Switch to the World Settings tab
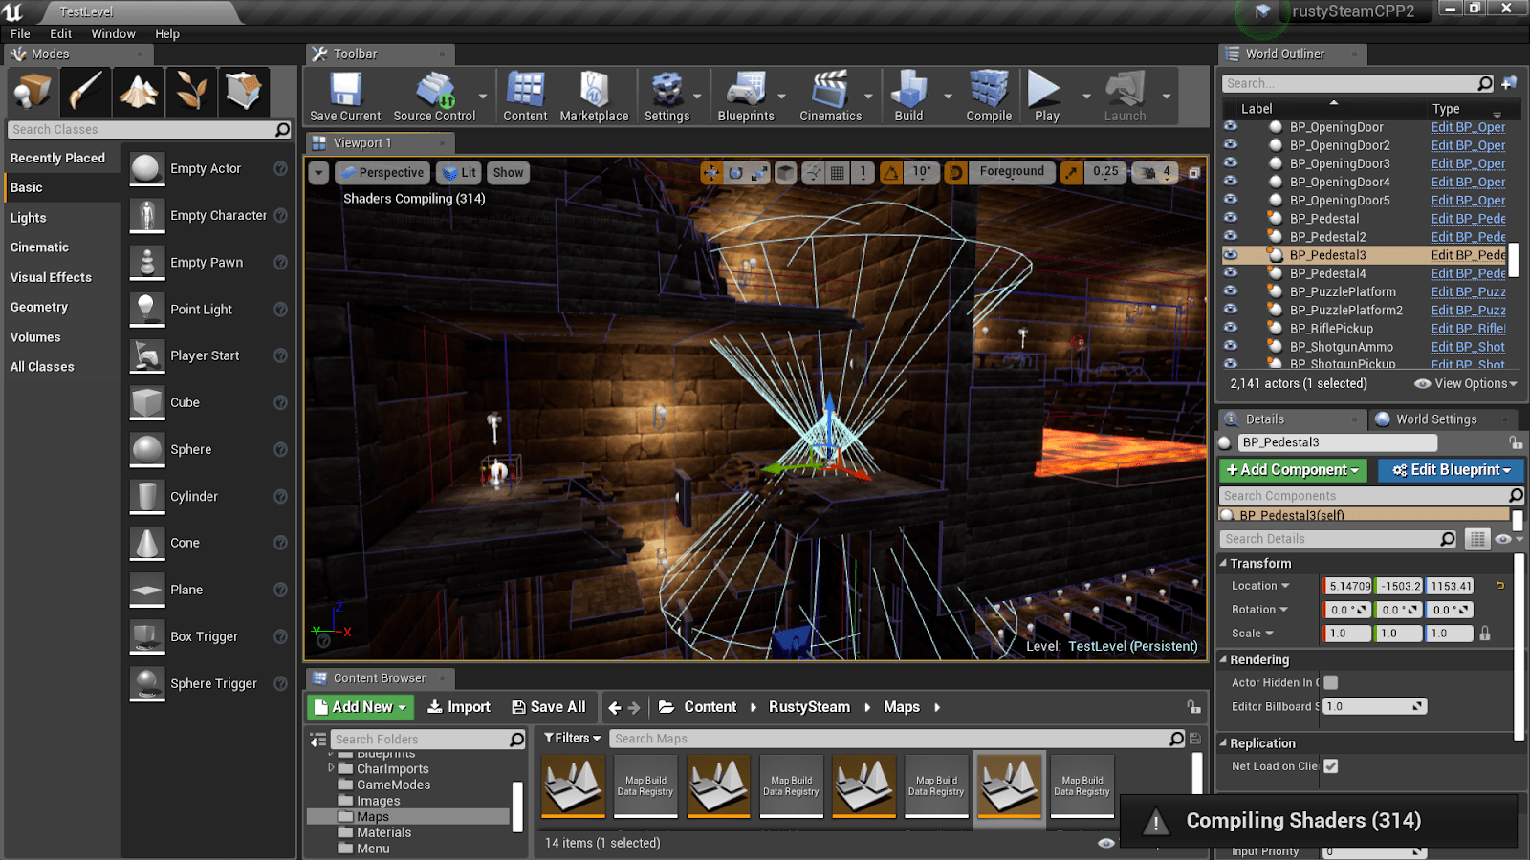The width and height of the screenshot is (1530, 860). [x=1434, y=419]
